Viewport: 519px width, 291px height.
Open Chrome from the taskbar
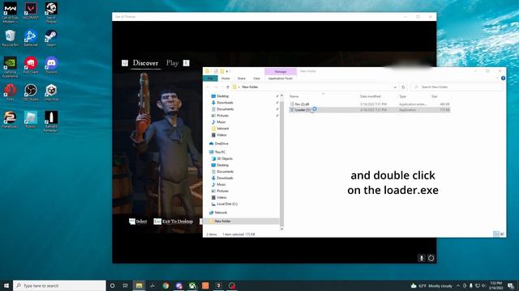[x=165, y=285]
